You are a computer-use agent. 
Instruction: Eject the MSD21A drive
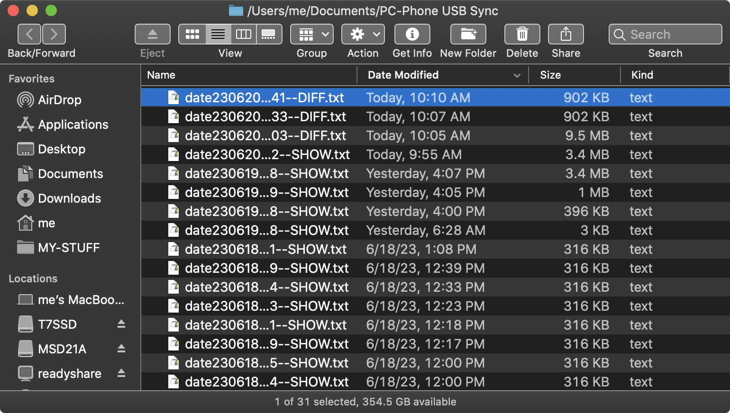coord(121,349)
